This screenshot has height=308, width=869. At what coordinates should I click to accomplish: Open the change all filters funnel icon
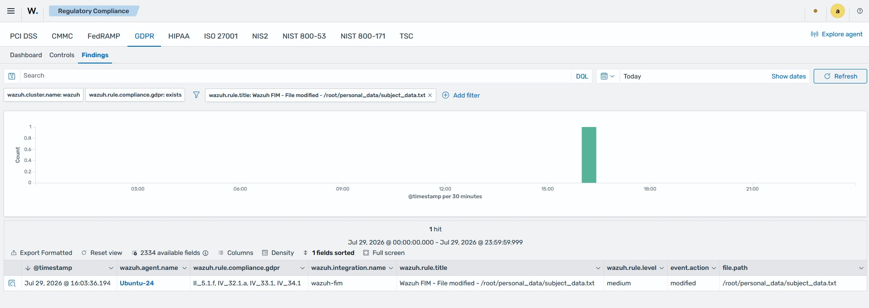196,95
